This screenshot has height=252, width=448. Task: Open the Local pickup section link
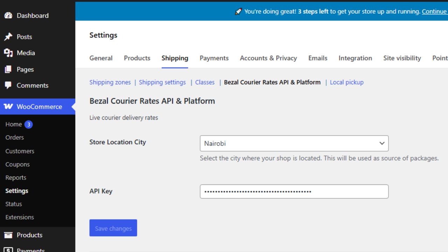(x=347, y=82)
